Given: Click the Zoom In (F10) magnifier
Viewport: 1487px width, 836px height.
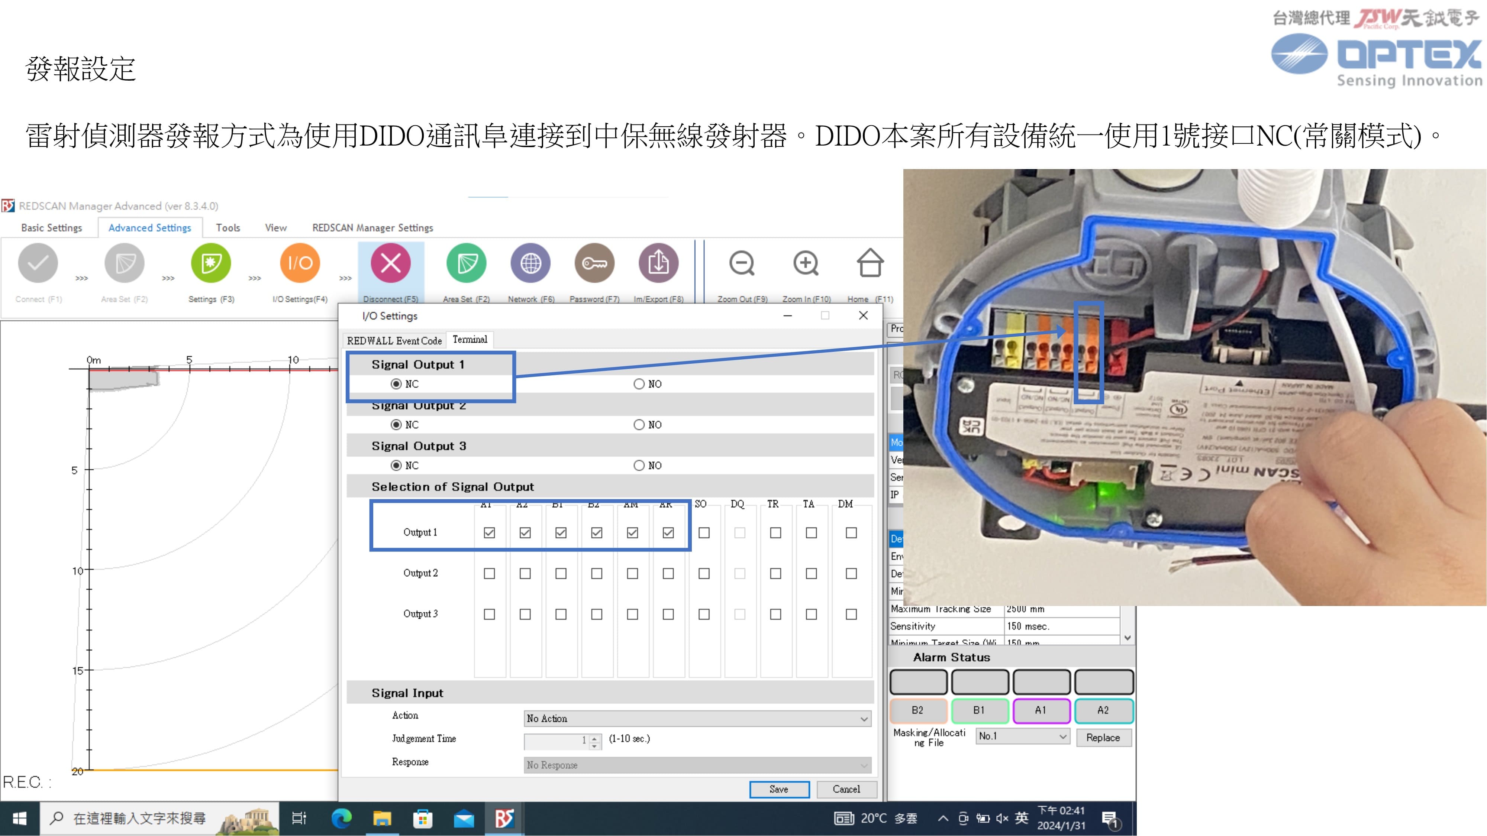Looking at the screenshot, I should point(806,264).
